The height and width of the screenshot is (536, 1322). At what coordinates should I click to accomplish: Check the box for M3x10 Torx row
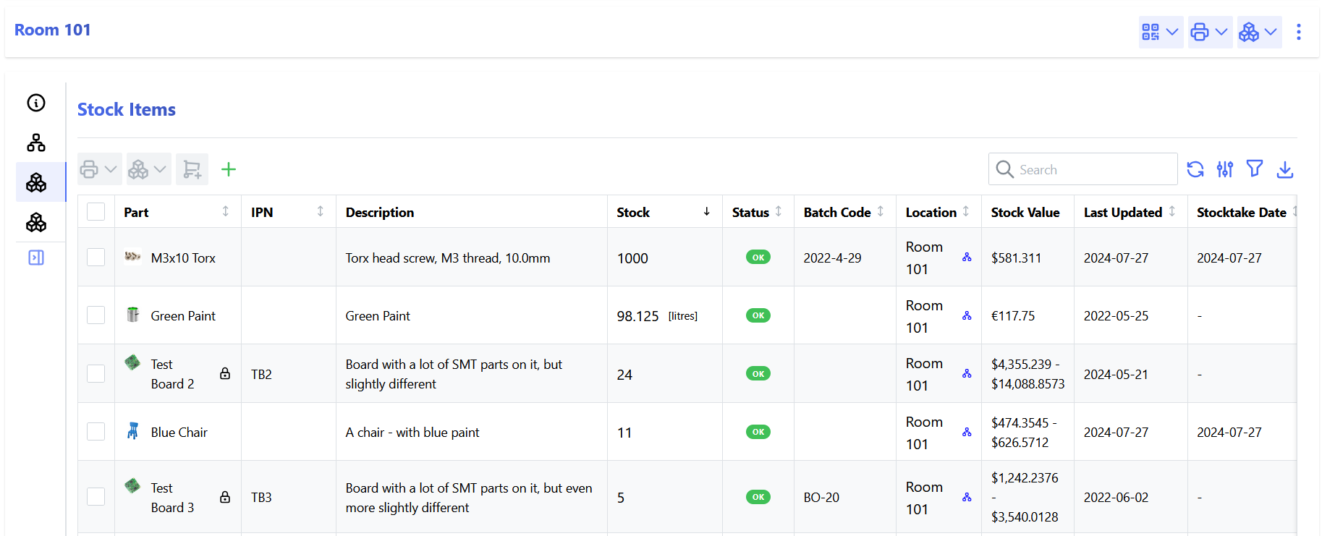pyautogui.click(x=96, y=258)
